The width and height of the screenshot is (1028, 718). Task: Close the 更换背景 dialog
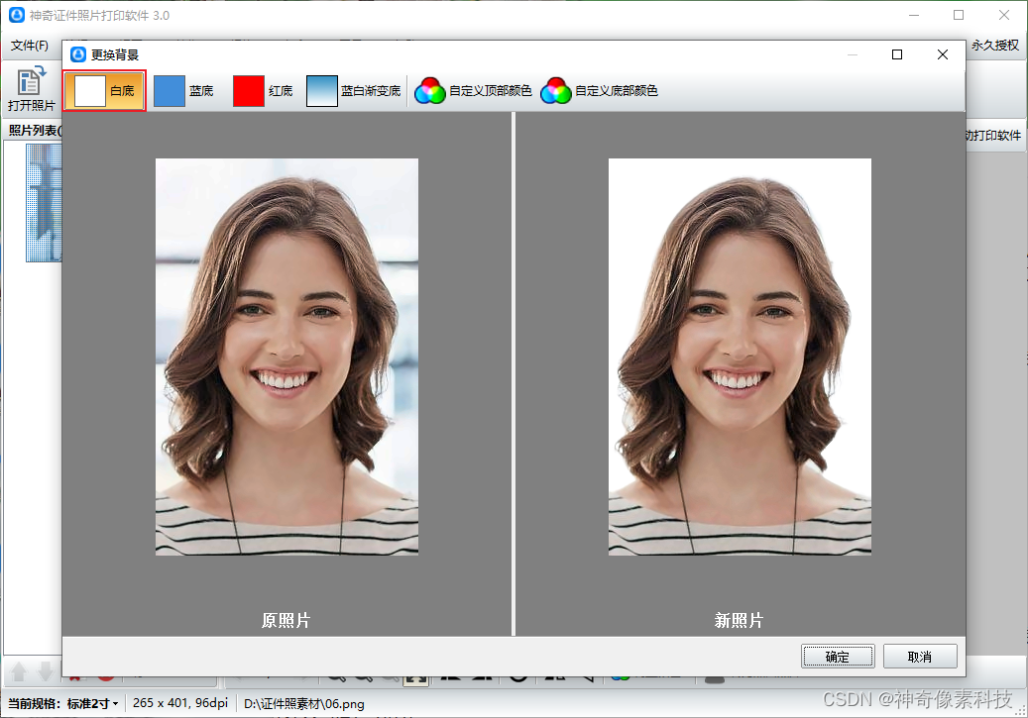tap(943, 54)
